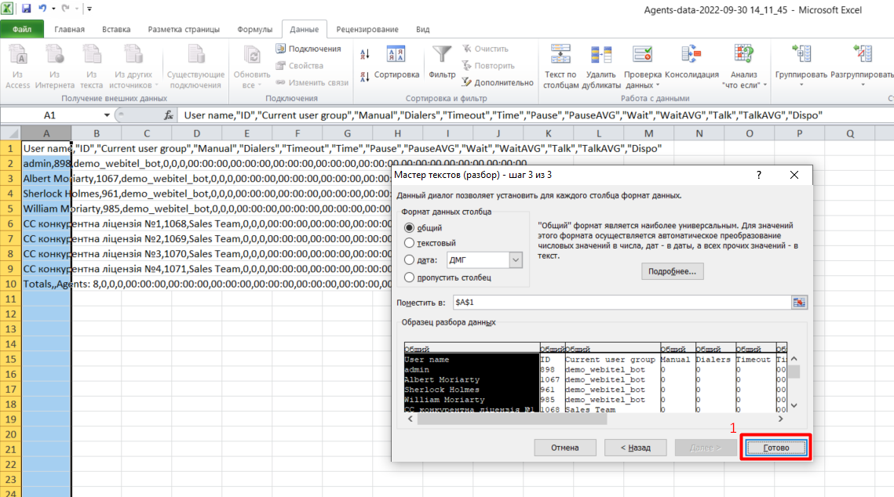Click the Name Box showing A1
The width and height of the screenshot is (894, 497).
(x=50, y=115)
